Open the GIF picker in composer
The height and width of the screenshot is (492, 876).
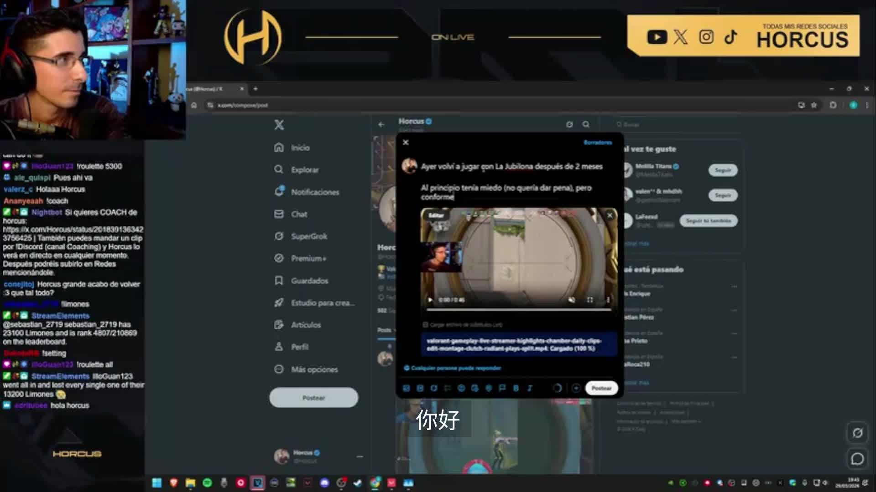[x=420, y=388]
